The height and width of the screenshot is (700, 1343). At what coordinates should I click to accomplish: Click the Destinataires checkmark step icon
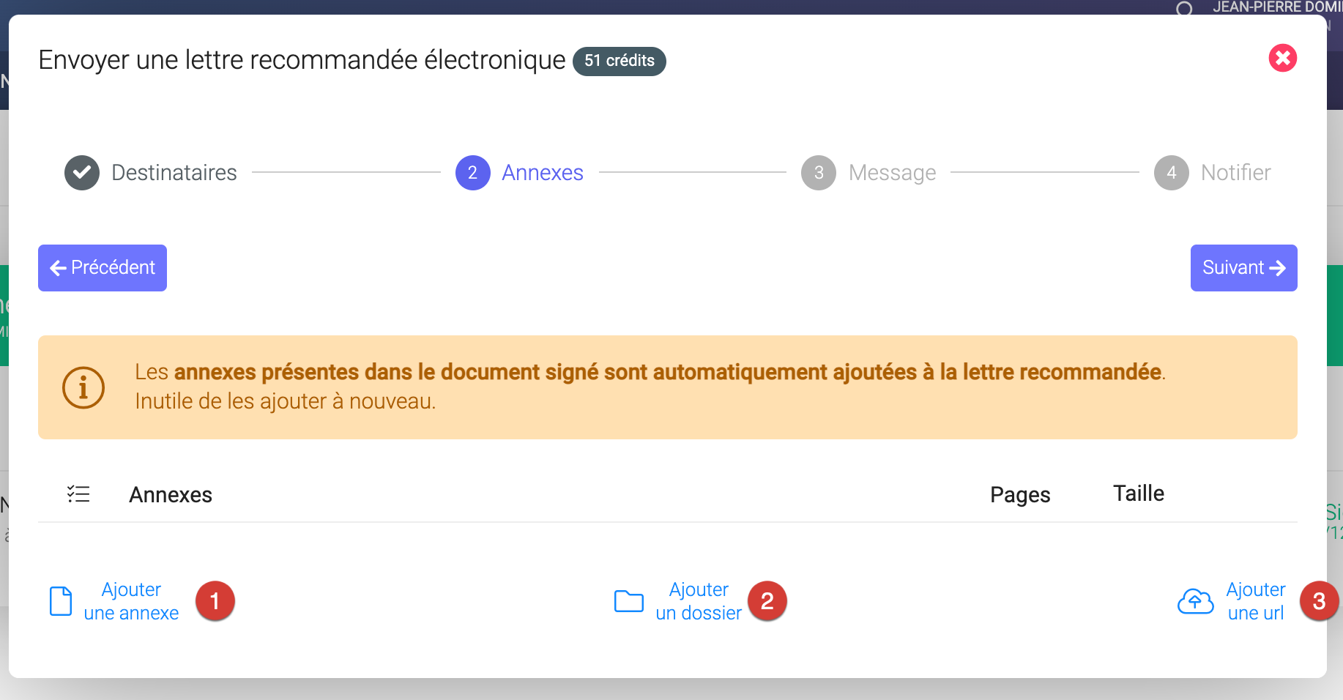[82, 173]
